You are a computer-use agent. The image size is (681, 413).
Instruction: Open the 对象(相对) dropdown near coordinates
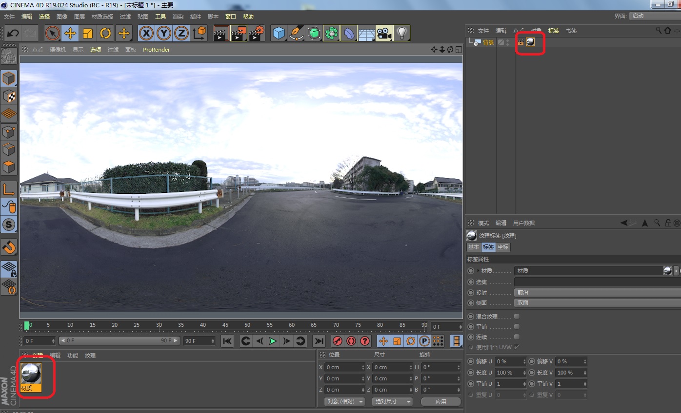pyautogui.click(x=344, y=401)
